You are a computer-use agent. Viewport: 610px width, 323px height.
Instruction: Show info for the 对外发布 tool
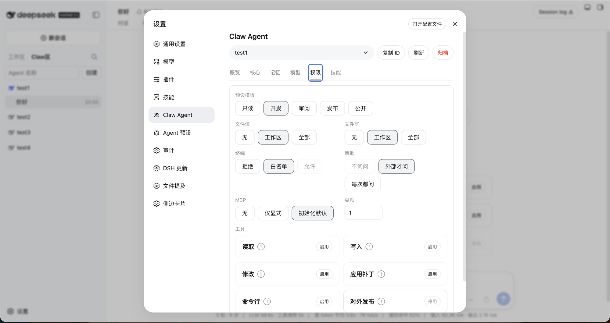(x=381, y=301)
